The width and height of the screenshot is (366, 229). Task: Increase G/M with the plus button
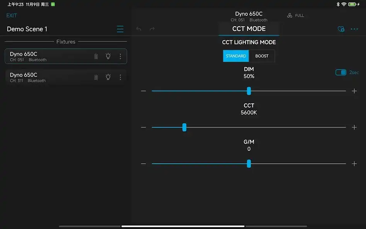tap(354, 164)
